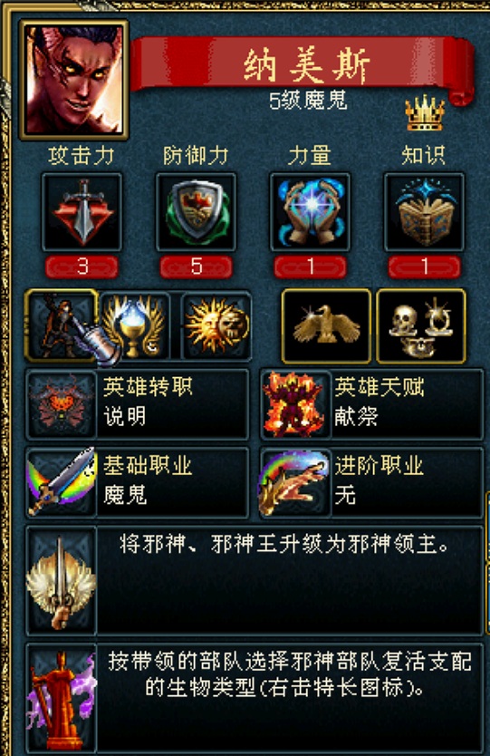
Task: Open the golden eagle artifact slot
Action: tap(326, 326)
